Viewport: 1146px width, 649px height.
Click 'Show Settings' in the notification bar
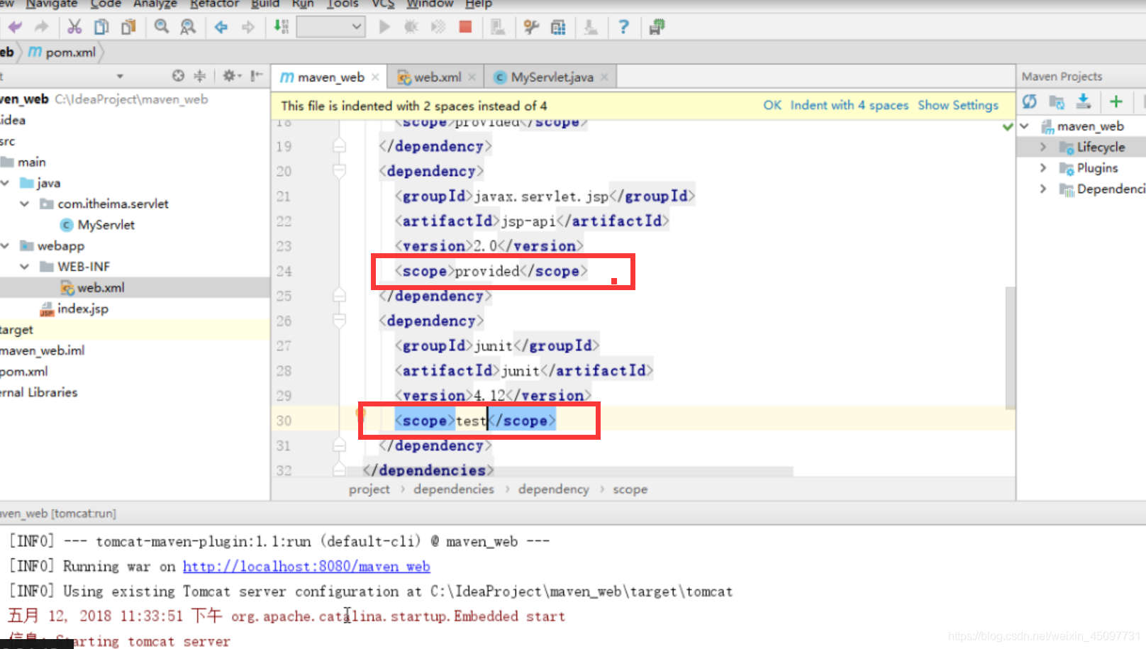(958, 105)
